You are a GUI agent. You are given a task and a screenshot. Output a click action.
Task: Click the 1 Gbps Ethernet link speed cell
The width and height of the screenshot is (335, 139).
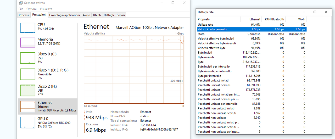point(256,29)
